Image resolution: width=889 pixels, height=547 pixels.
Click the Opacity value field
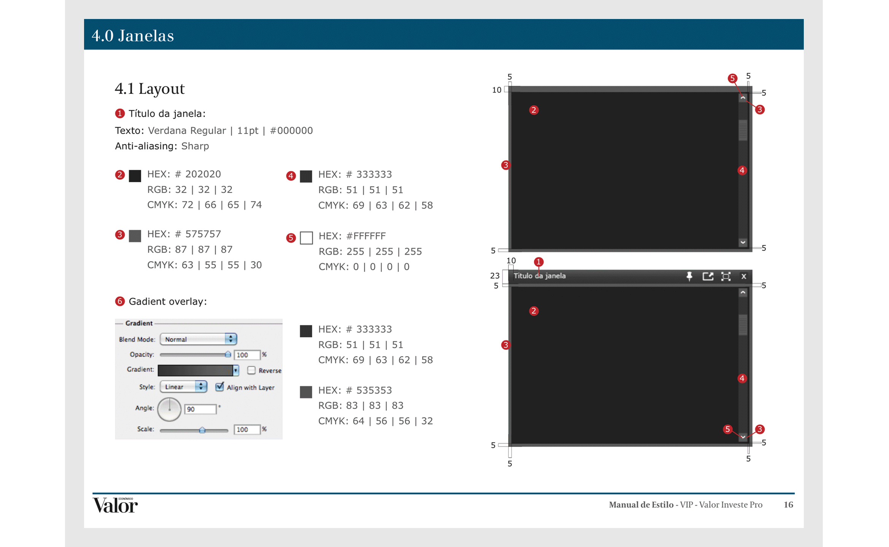[247, 355]
